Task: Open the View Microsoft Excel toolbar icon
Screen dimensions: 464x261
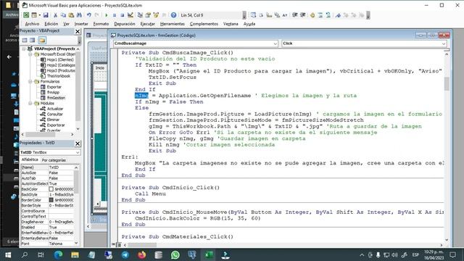Action: (x=26, y=15)
